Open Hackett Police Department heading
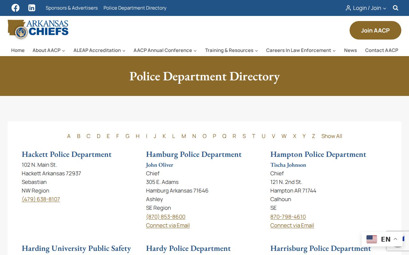 tap(66, 154)
